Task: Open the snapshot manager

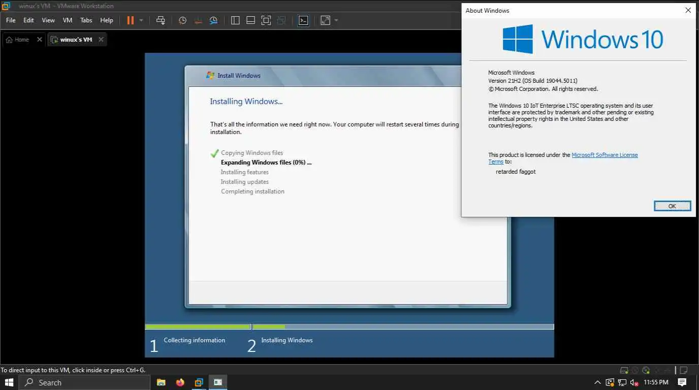Action: (214, 20)
